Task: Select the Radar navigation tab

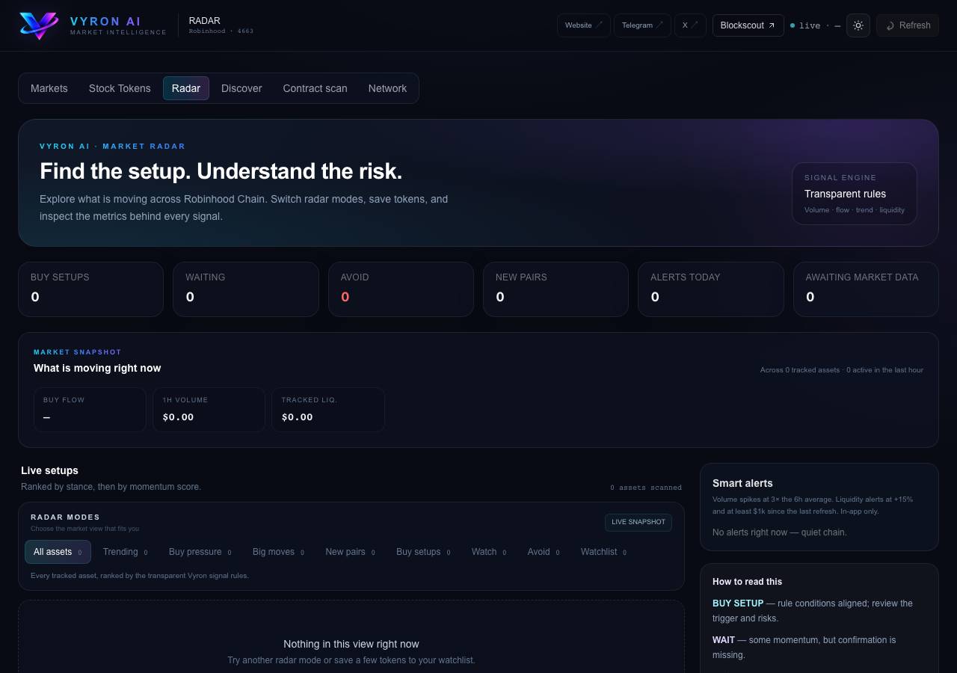Action: [x=186, y=88]
